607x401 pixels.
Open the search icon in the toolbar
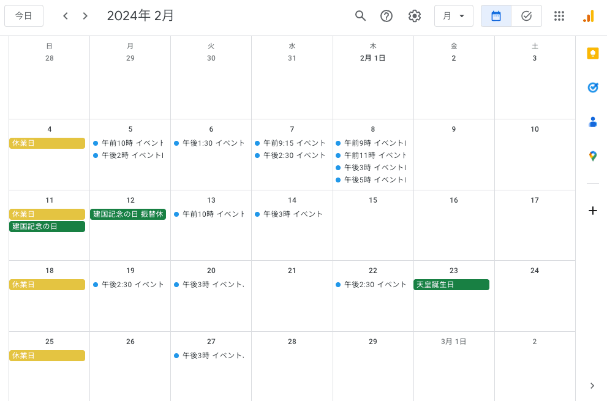click(x=361, y=16)
